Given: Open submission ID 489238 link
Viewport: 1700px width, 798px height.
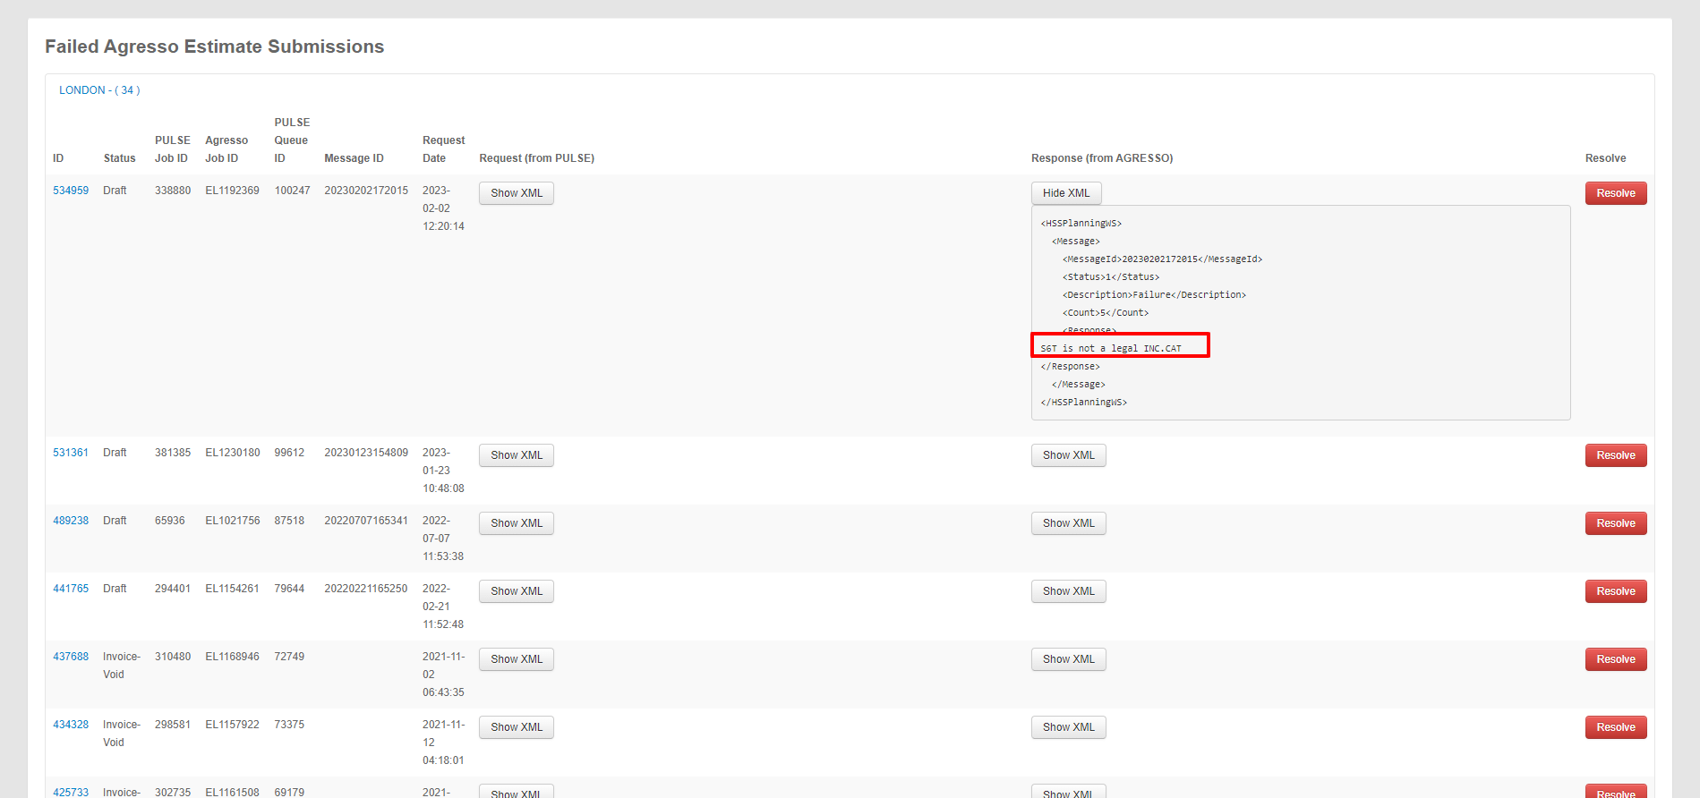Looking at the screenshot, I should click(x=71, y=521).
